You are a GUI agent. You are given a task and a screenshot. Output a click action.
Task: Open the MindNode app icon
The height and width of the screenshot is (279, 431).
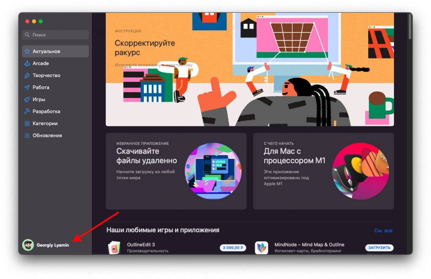(x=261, y=248)
